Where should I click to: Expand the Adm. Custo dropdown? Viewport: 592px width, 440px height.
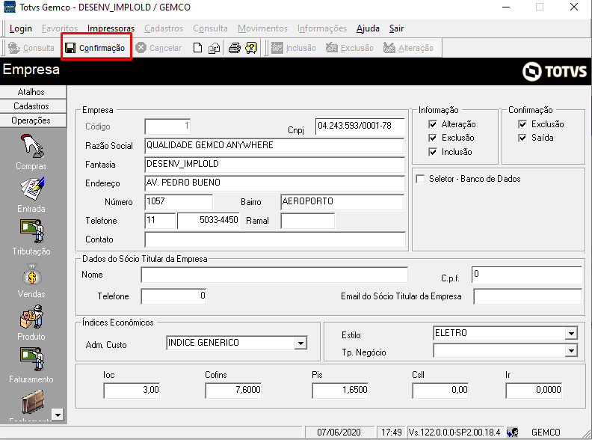click(300, 343)
